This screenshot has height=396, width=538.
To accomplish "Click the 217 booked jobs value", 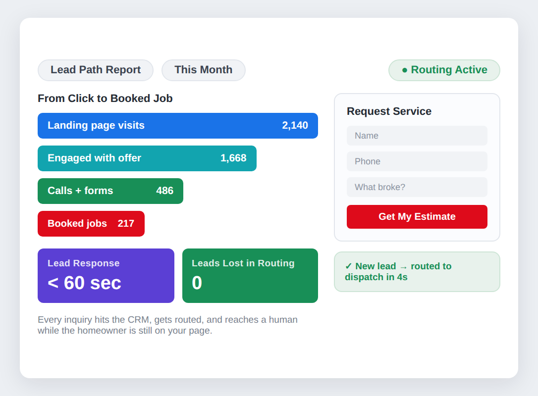I will 126,224.
